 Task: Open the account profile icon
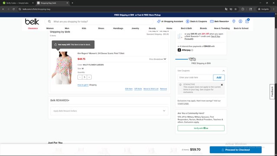coord(241,21)
